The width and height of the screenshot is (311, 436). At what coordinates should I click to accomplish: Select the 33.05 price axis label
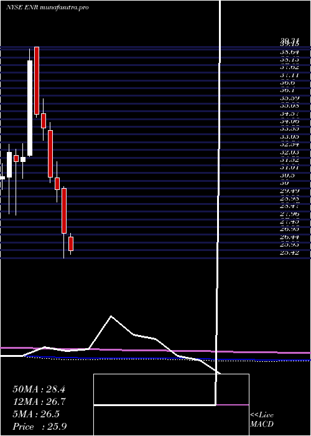289,137
